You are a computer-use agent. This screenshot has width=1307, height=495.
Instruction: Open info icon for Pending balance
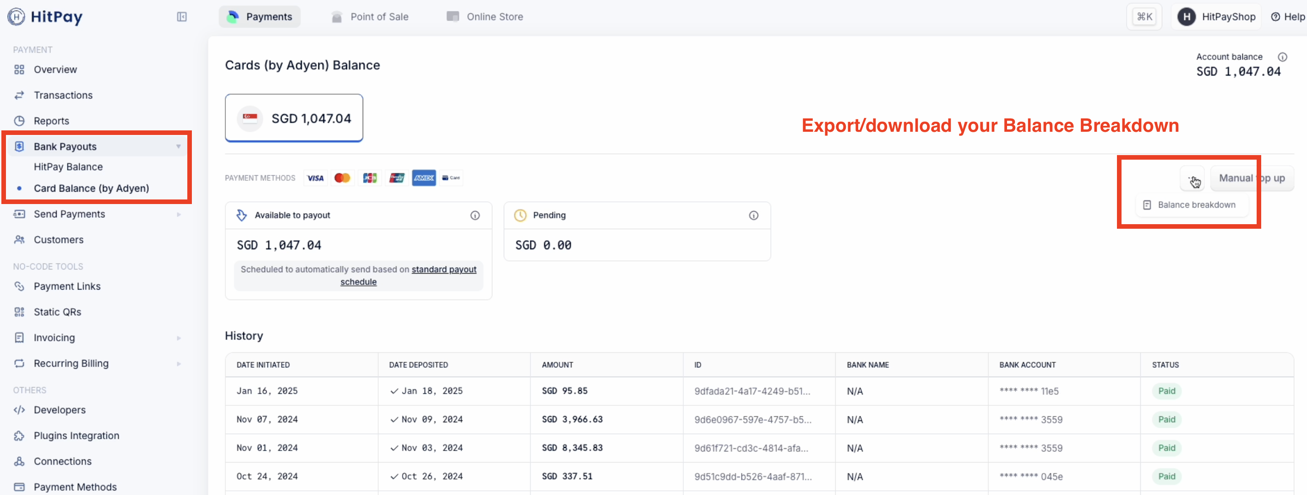point(753,215)
